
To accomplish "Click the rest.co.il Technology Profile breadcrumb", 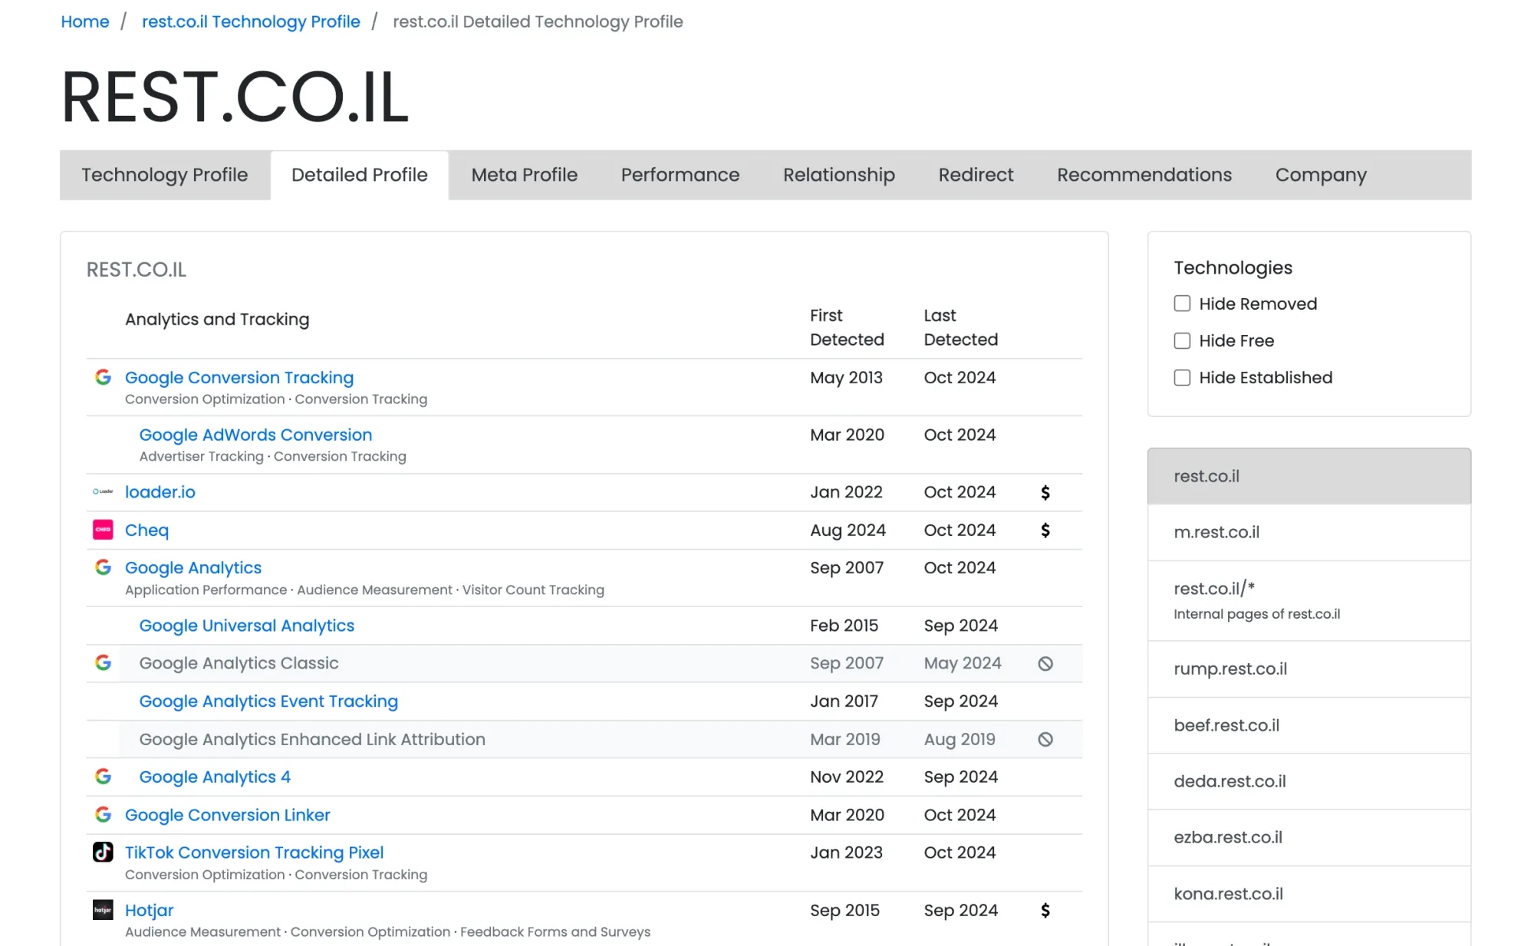I will pyautogui.click(x=251, y=21).
